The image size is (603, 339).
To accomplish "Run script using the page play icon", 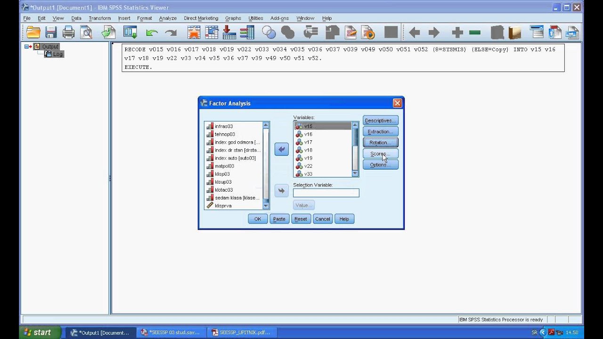I will point(369,32).
